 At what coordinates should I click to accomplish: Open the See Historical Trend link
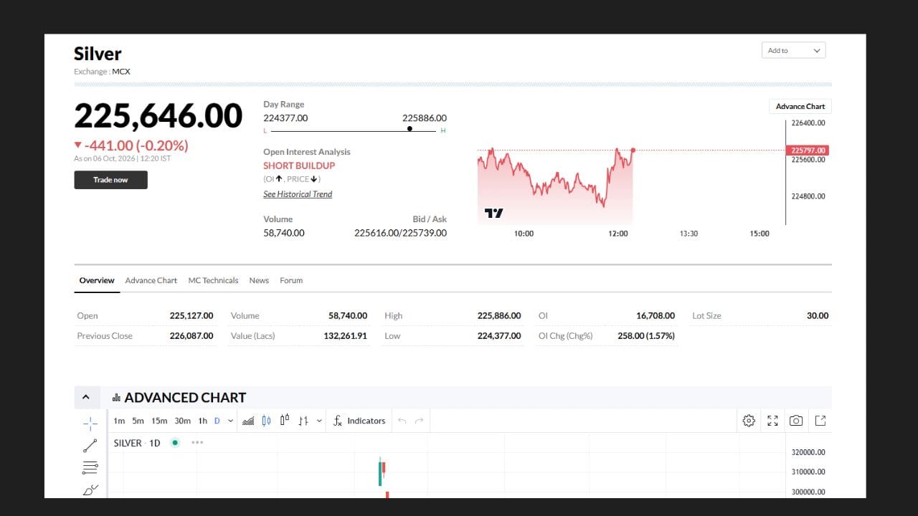coord(298,194)
